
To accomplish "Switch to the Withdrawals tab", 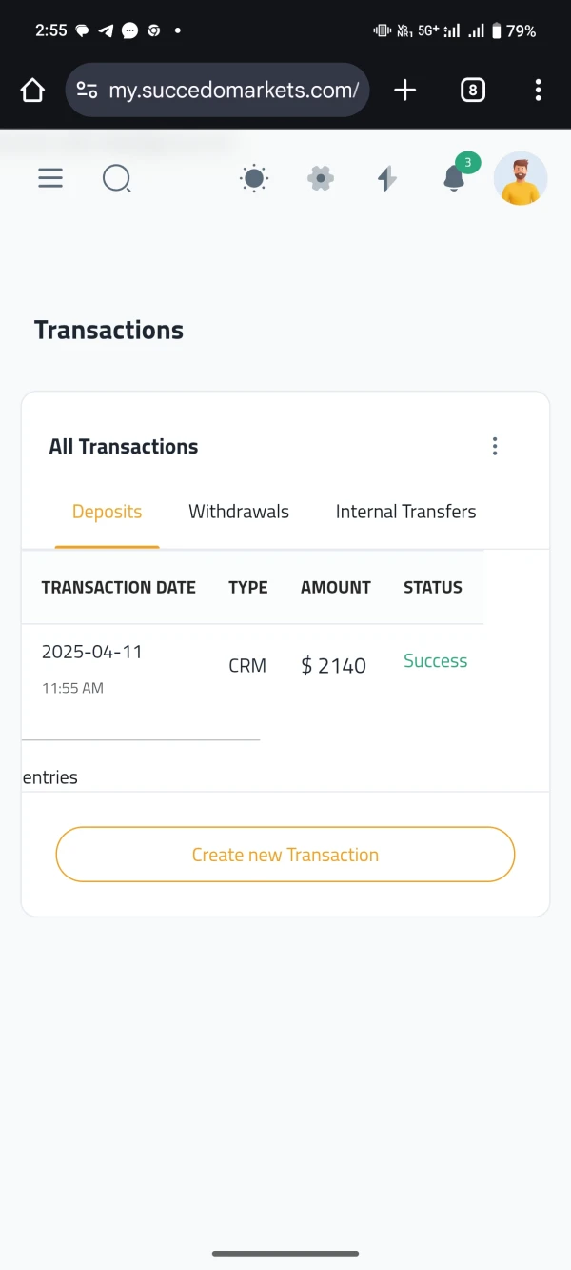I will [239, 512].
